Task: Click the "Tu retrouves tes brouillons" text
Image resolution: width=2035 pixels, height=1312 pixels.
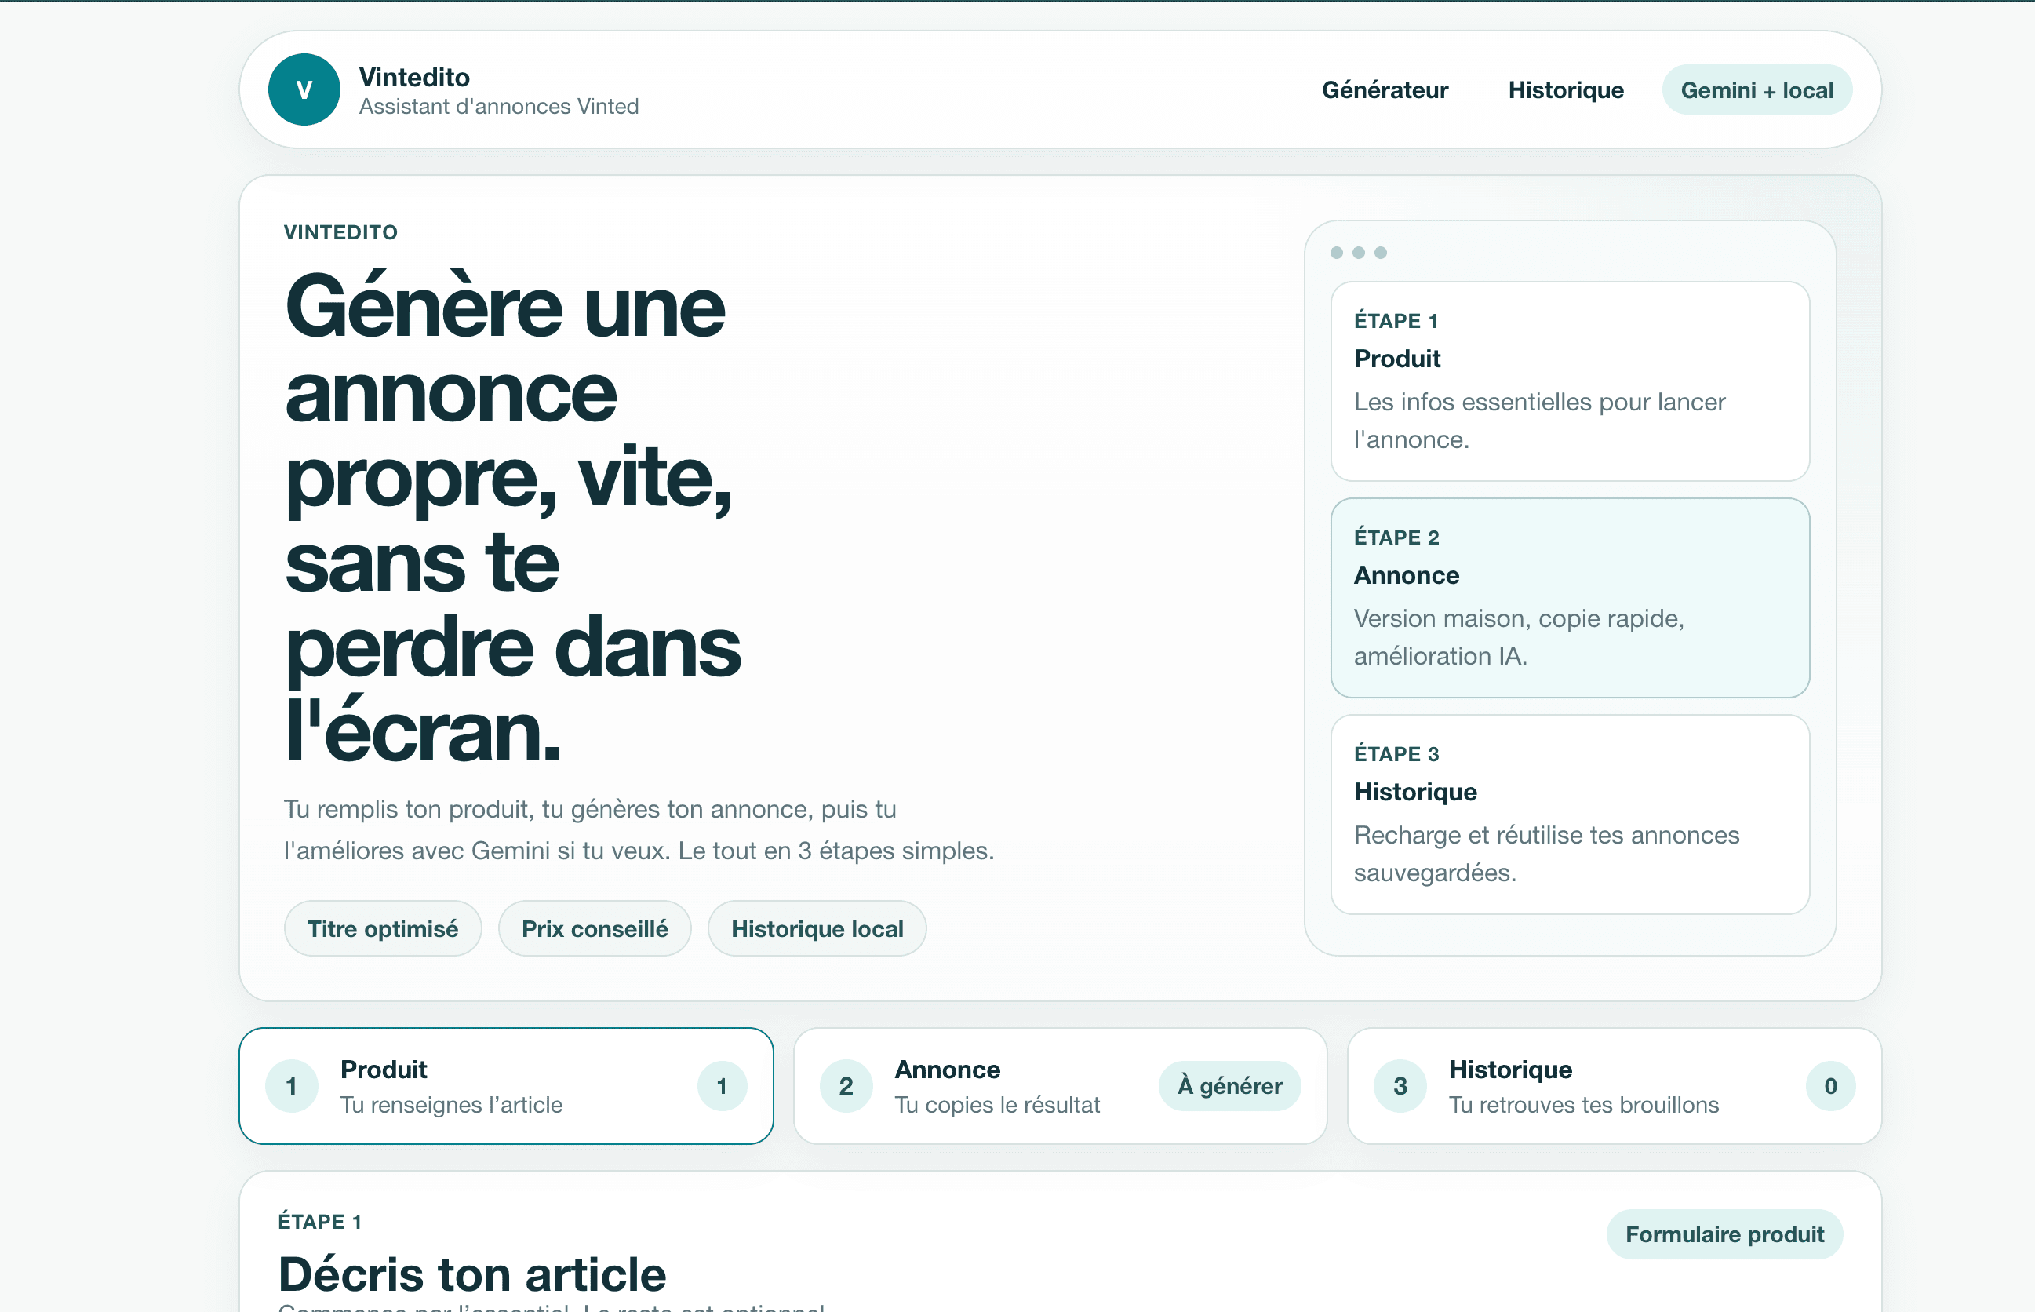Action: 1584,1105
